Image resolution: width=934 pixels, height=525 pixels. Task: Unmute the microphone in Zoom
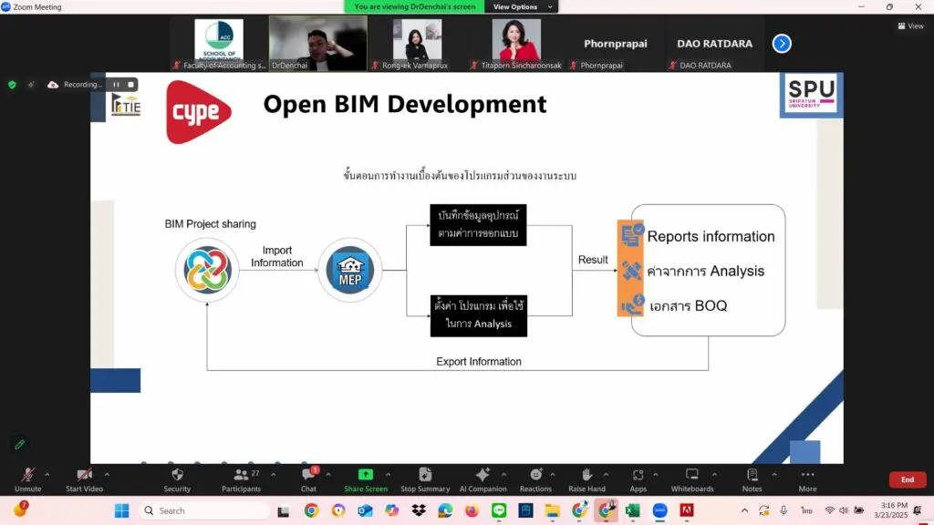[27, 479]
